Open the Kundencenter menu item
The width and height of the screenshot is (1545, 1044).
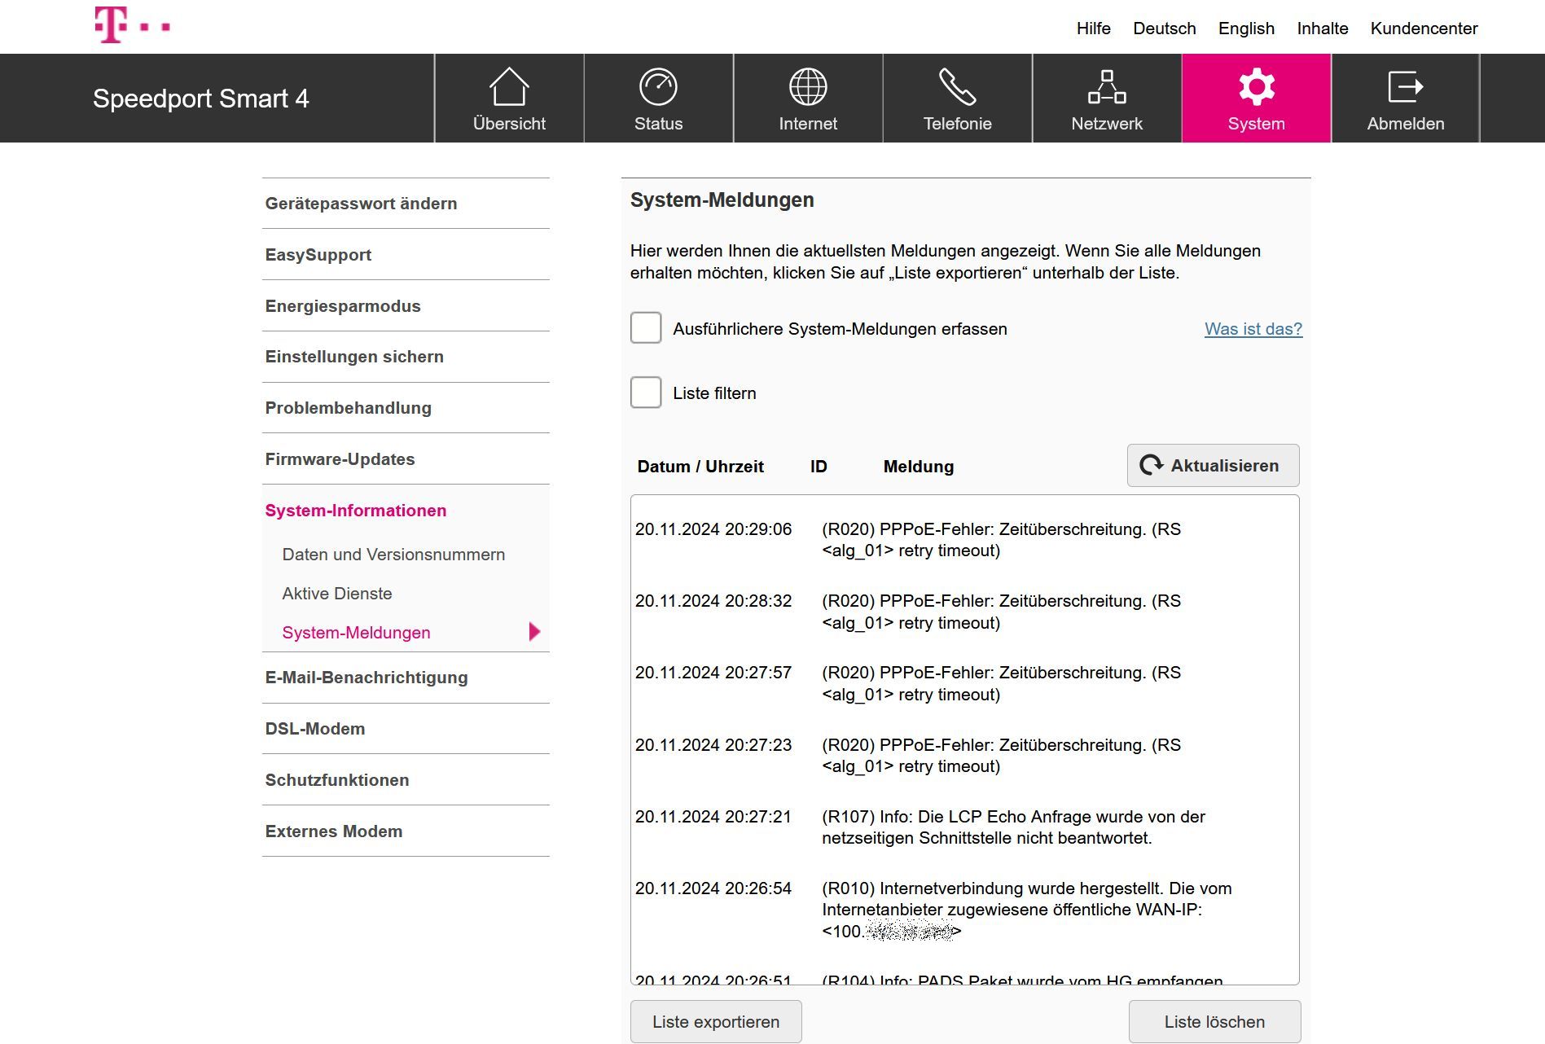[1424, 28]
